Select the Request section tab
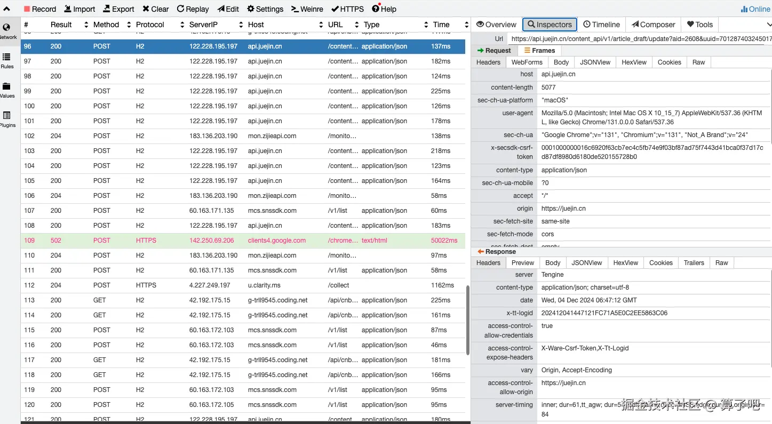 pos(494,51)
